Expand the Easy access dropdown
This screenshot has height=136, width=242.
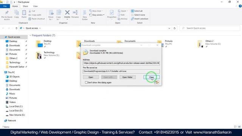(x=97, y=15)
